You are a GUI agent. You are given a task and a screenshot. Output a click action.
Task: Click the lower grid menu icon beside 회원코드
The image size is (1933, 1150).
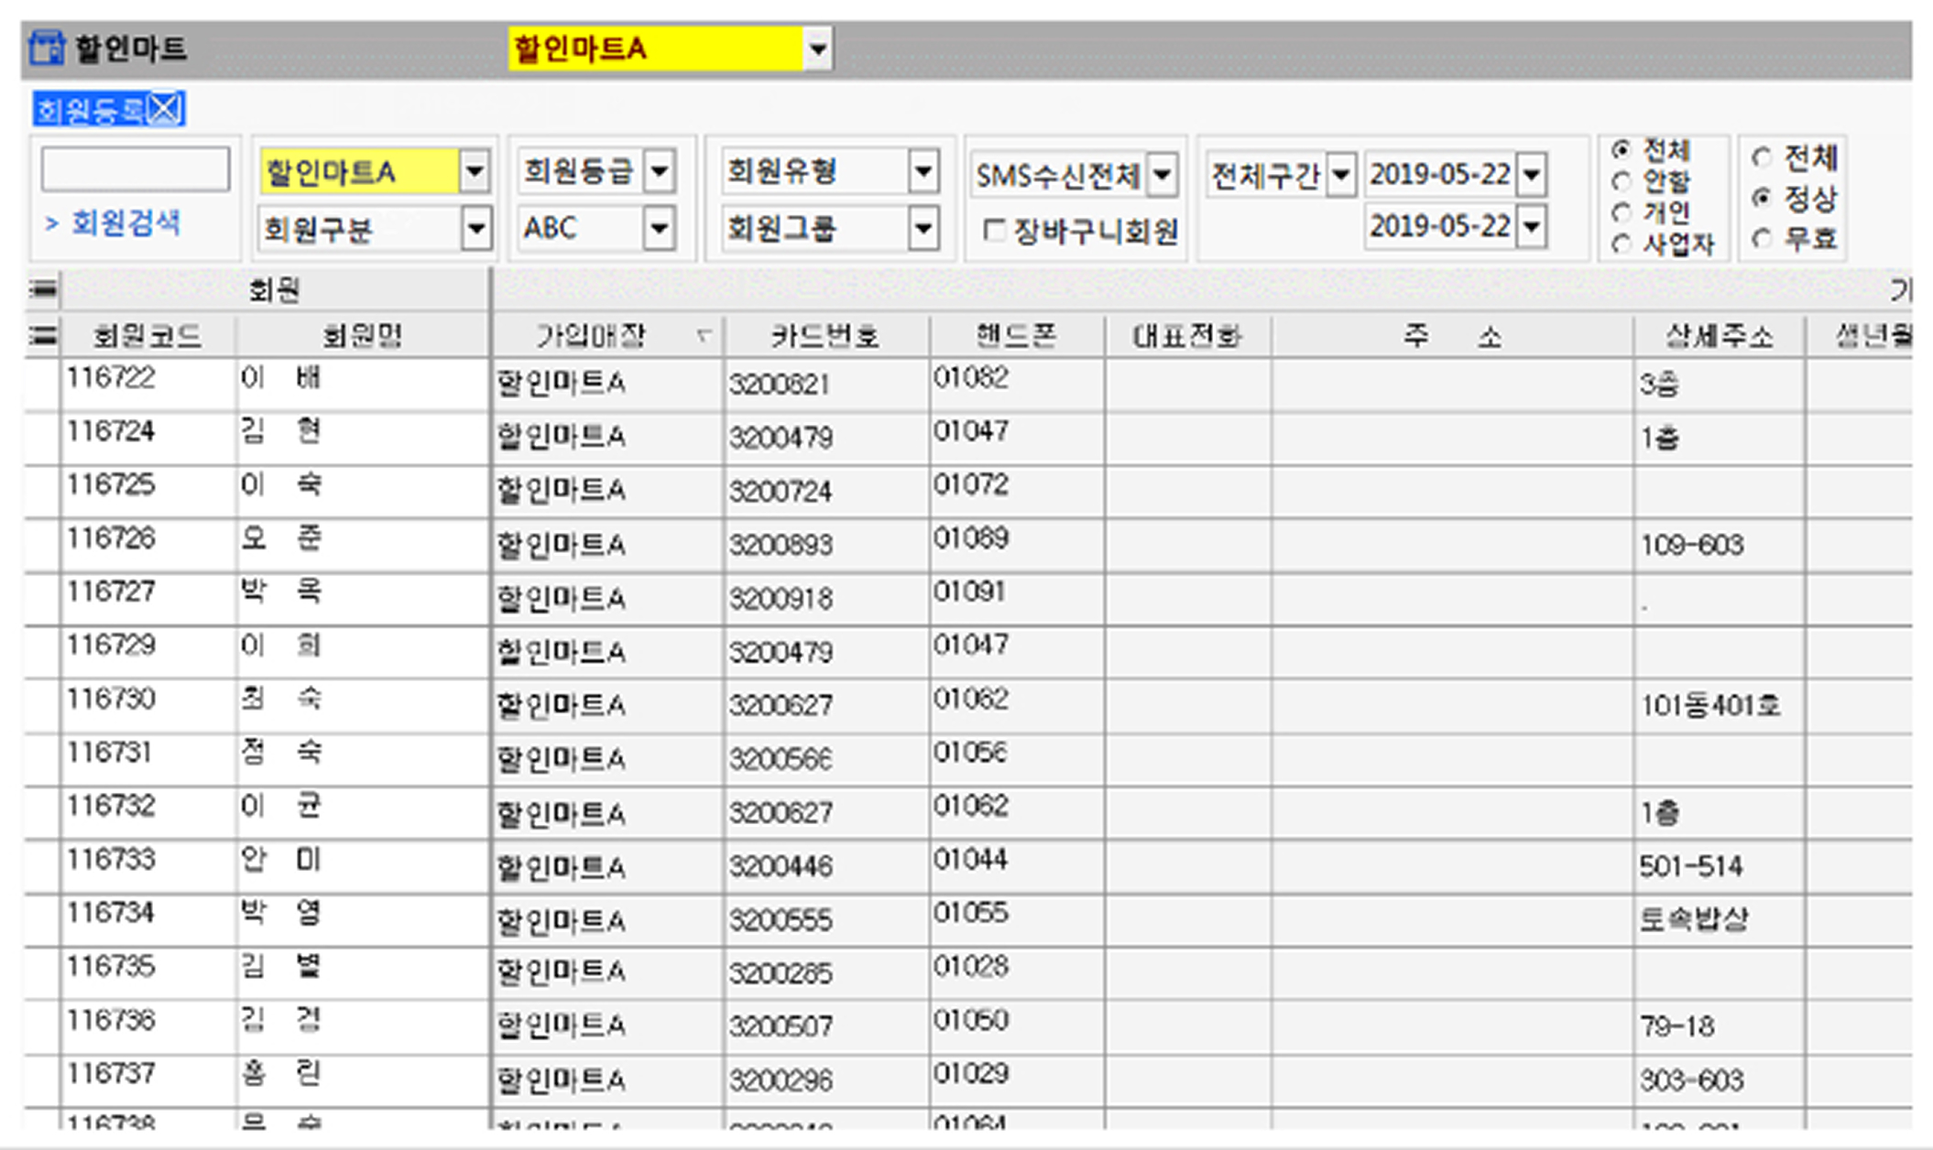(x=43, y=337)
